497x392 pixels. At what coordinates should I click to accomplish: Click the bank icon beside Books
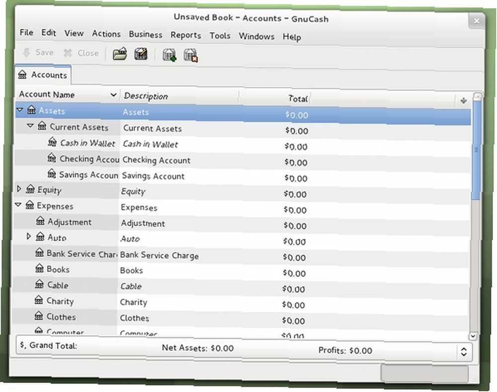click(x=39, y=268)
